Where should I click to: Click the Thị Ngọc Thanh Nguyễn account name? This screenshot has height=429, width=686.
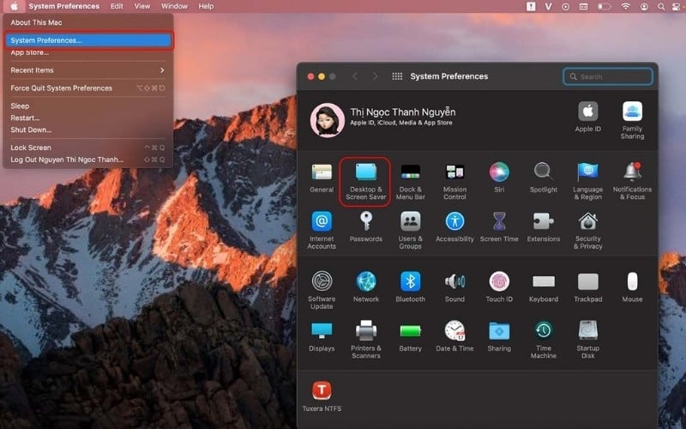pos(403,112)
